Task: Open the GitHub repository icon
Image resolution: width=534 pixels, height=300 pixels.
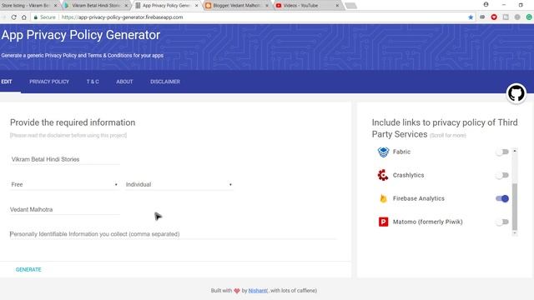Action: (x=516, y=93)
